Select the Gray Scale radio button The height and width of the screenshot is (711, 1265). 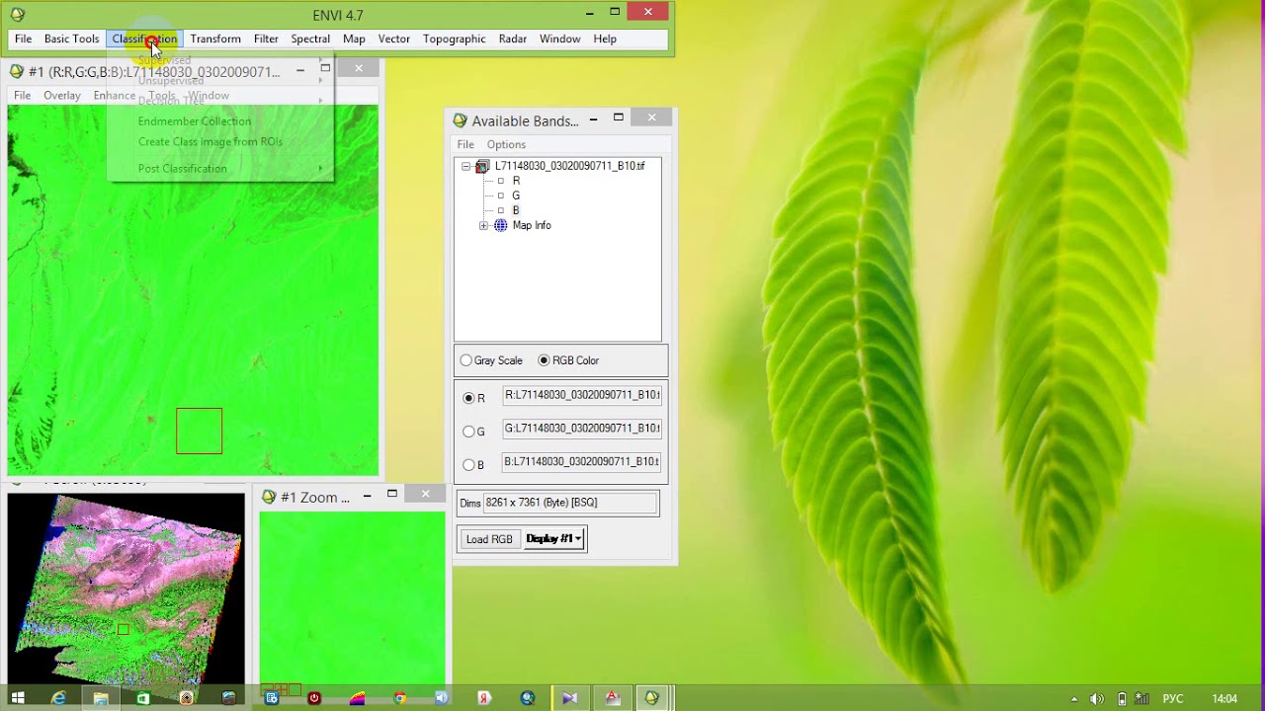[x=466, y=360]
